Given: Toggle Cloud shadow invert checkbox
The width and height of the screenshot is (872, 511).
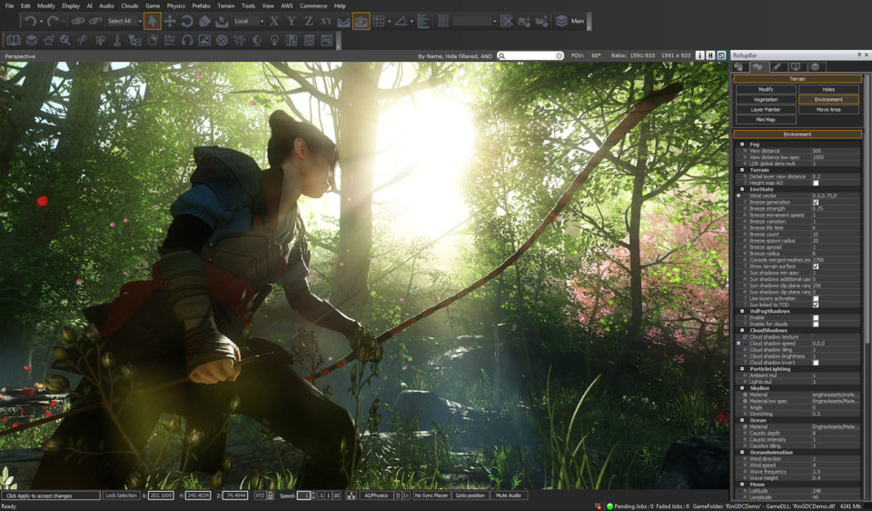Looking at the screenshot, I should pos(816,363).
